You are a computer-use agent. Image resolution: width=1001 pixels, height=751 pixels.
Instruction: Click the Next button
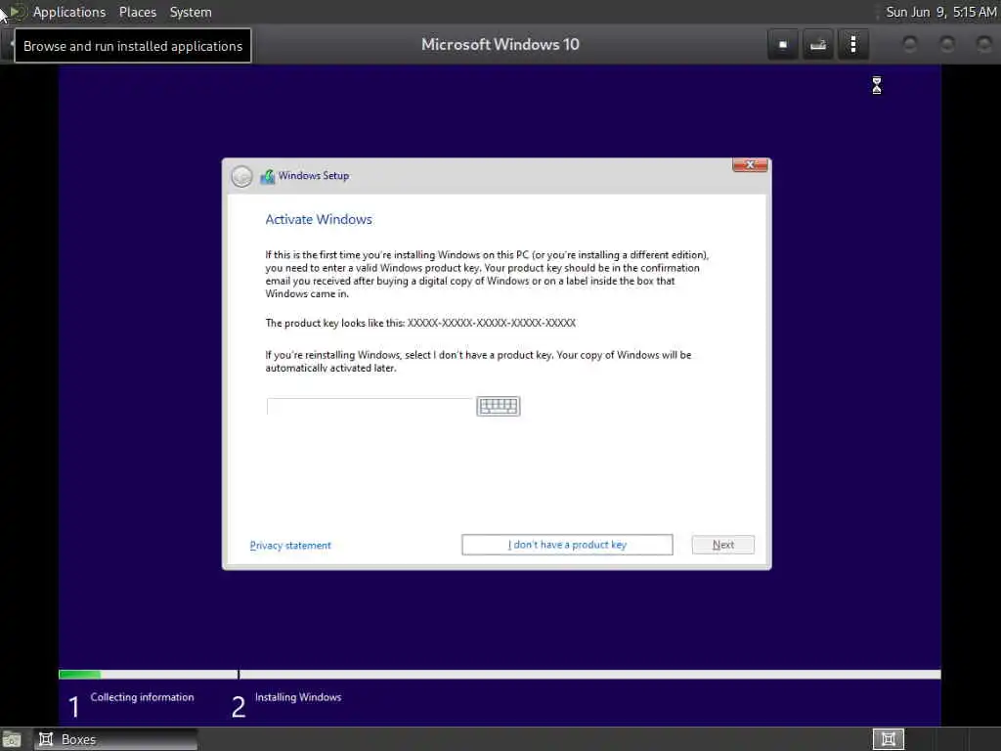pyautogui.click(x=722, y=545)
